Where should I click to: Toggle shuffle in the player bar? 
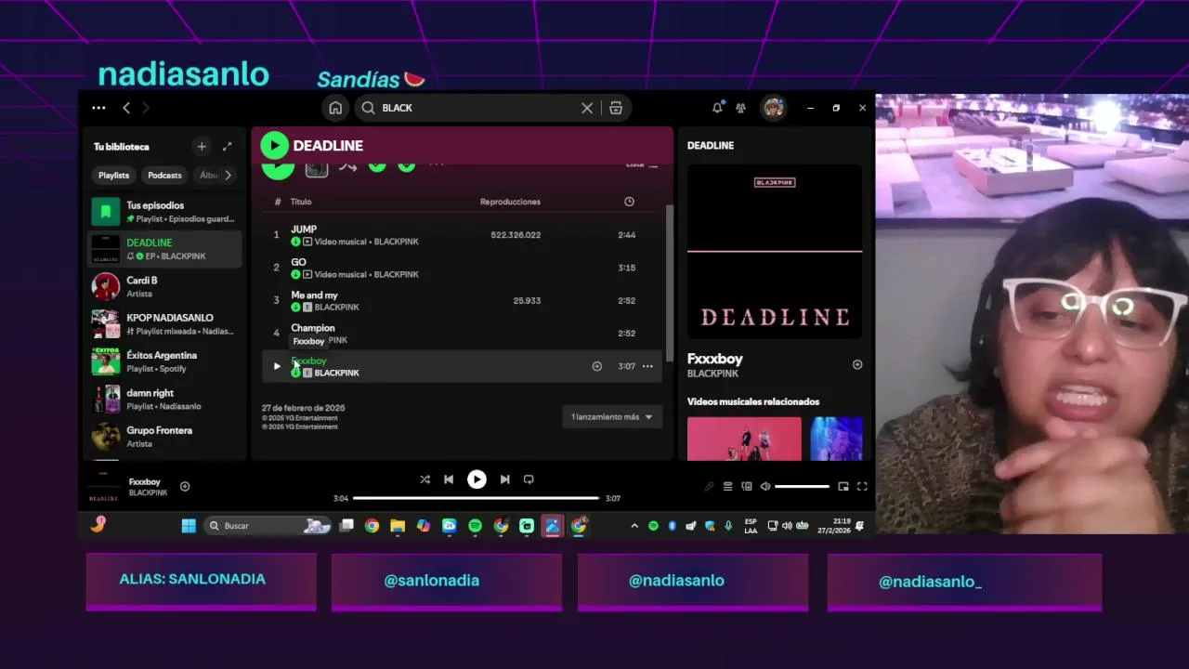point(425,479)
